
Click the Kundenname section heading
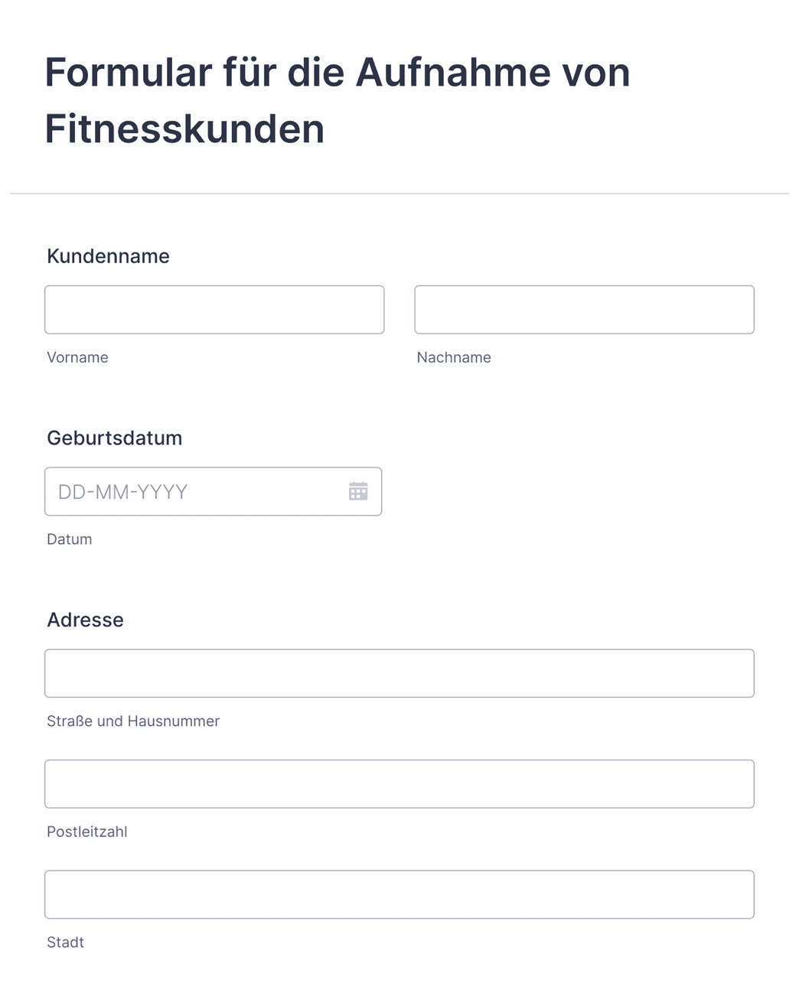pyautogui.click(x=108, y=256)
